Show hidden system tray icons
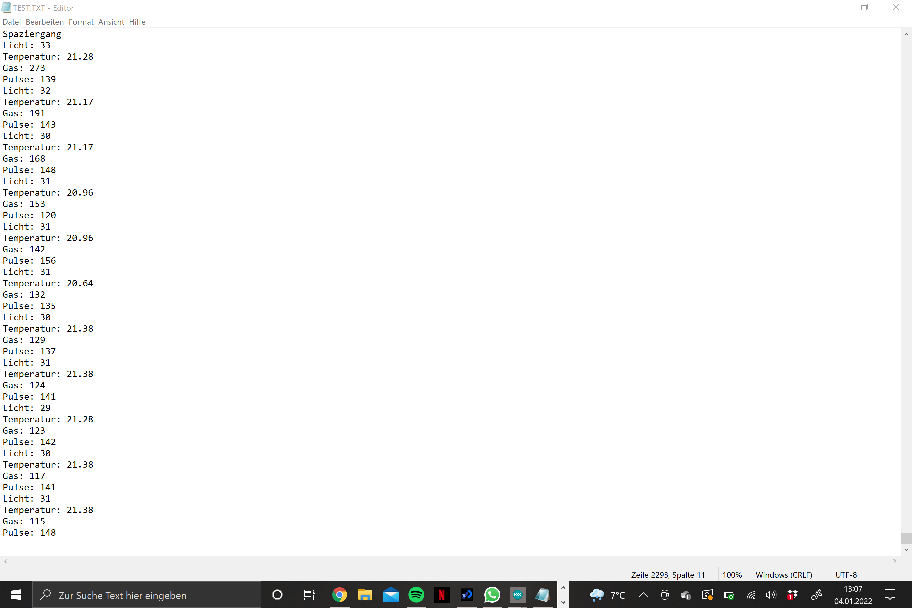The image size is (912, 608). point(643,595)
